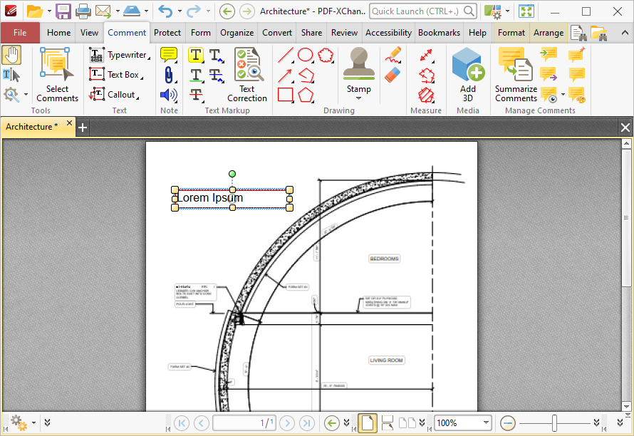
Task: Switch to the Protect tab
Action: 167,33
